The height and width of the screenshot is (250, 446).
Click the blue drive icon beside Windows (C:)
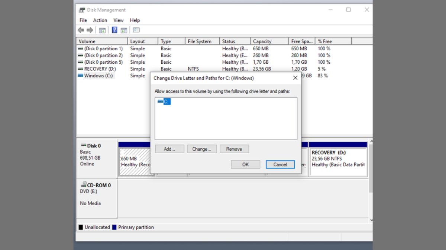coord(81,75)
